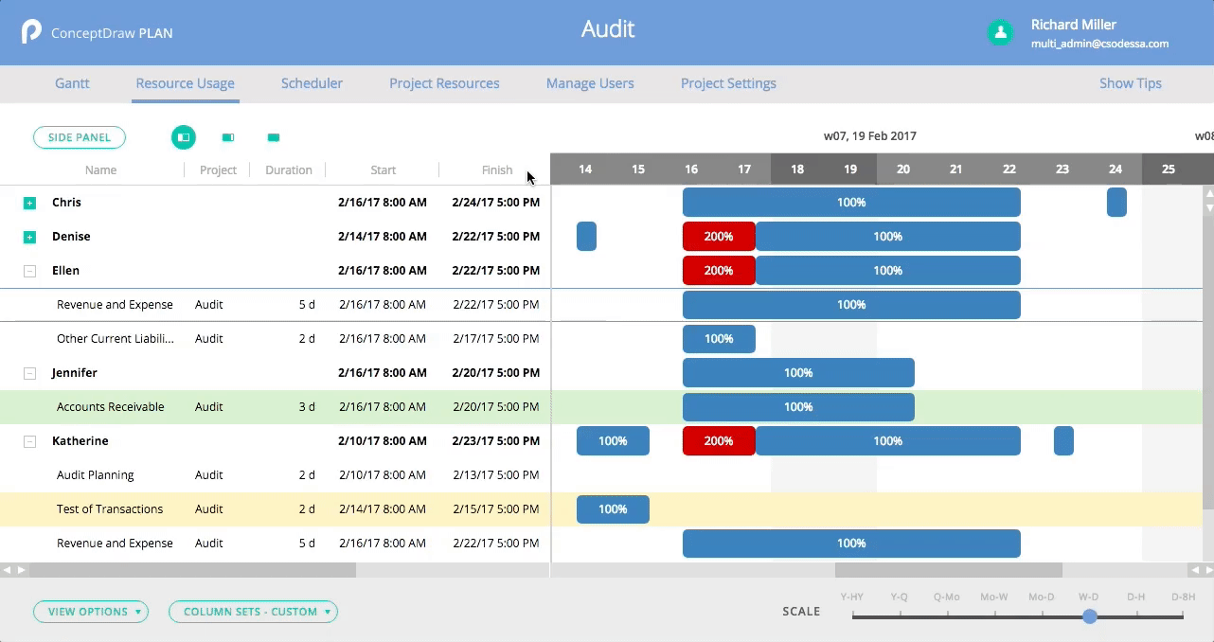
Task: Click the Jennifer resource name
Action: [75, 373]
